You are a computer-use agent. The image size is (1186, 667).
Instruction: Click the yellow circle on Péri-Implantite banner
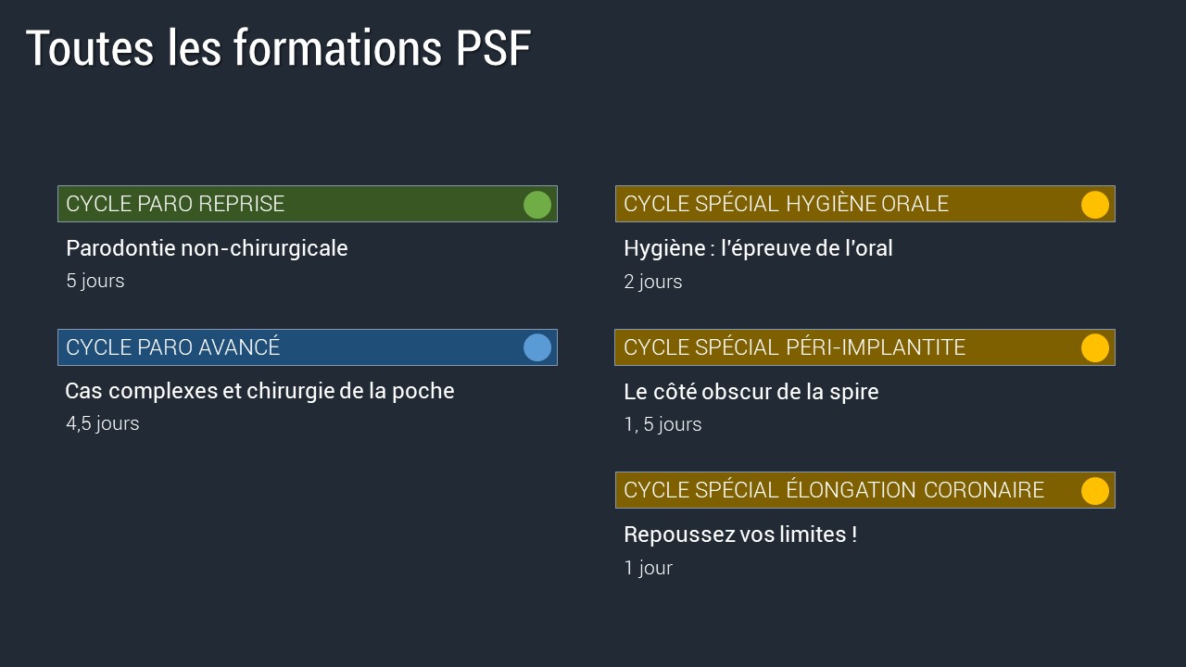pyautogui.click(x=1095, y=347)
